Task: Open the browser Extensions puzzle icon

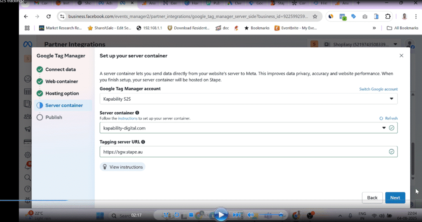Action: (x=387, y=16)
